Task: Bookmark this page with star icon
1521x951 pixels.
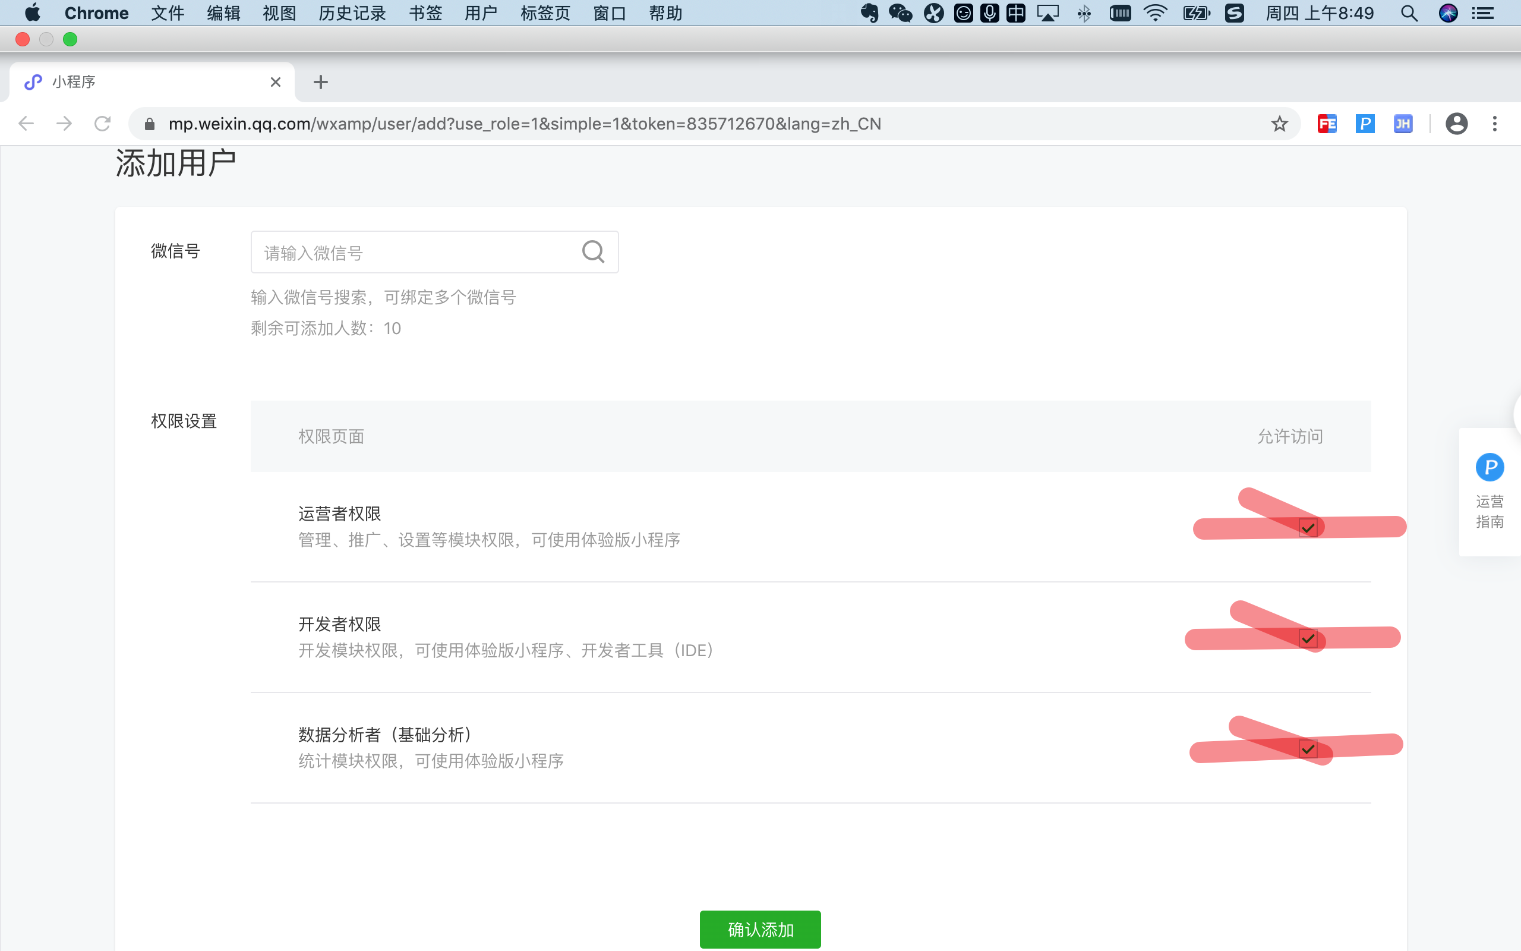Action: 1279,124
